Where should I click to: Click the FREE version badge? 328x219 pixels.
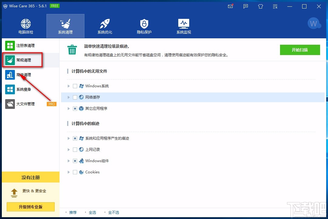55,6
